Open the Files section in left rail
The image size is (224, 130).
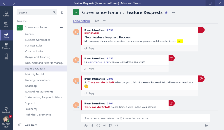click(6, 56)
